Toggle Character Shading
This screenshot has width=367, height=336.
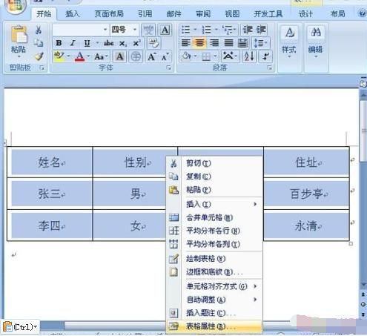[119, 56]
